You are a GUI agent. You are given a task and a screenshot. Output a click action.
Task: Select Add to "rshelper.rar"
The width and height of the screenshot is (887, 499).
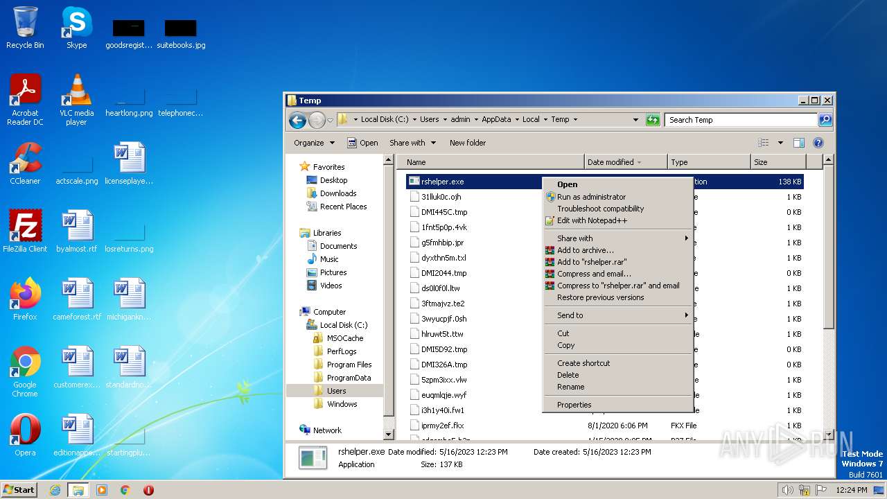coord(617,262)
